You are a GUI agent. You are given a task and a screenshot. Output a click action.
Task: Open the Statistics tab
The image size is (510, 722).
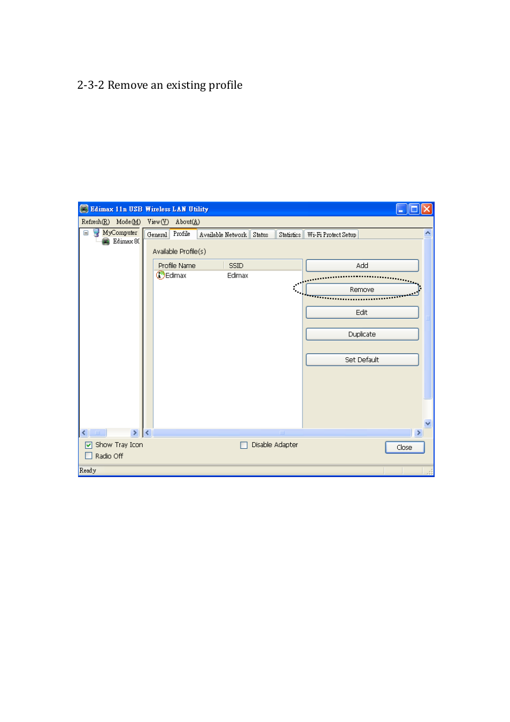(x=290, y=235)
